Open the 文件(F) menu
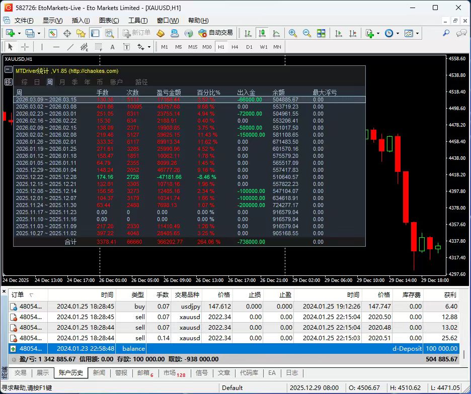 (24, 21)
